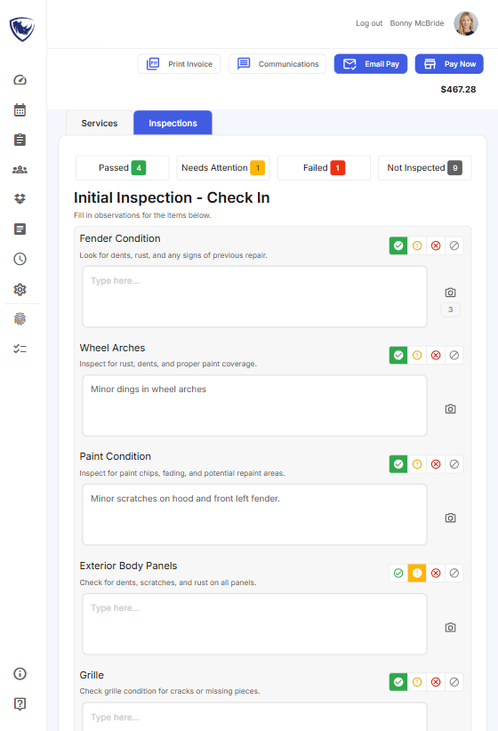The width and height of the screenshot is (498, 731).
Task: Click the Log out link
Action: coord(369,23)
